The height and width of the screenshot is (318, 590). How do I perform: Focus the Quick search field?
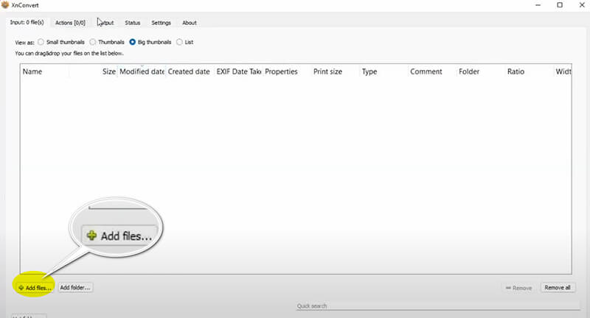(x=437, y=306)
